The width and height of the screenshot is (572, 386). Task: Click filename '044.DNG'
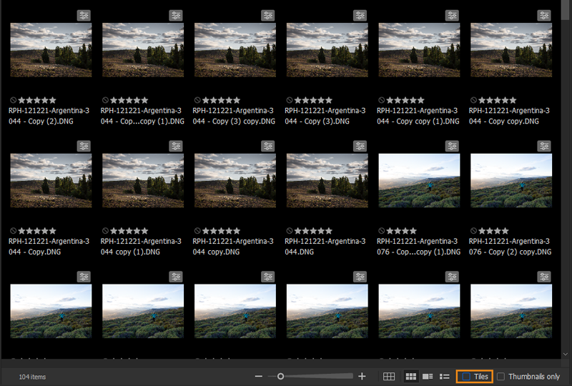point(325,247)
